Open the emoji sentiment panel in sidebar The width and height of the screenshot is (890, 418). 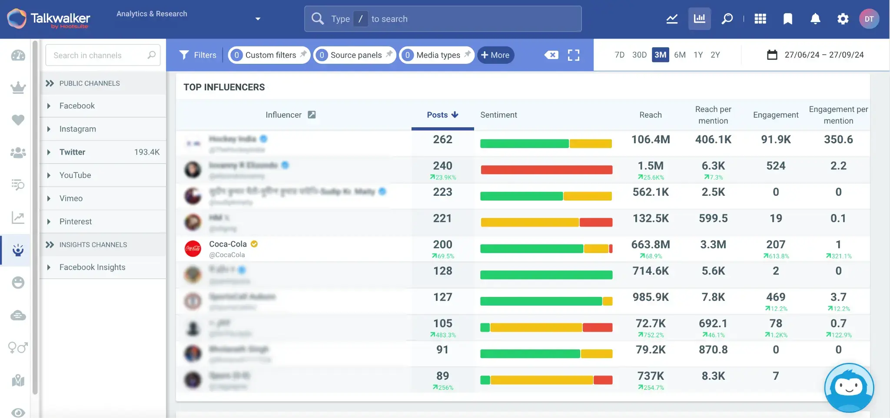point(17,283)
